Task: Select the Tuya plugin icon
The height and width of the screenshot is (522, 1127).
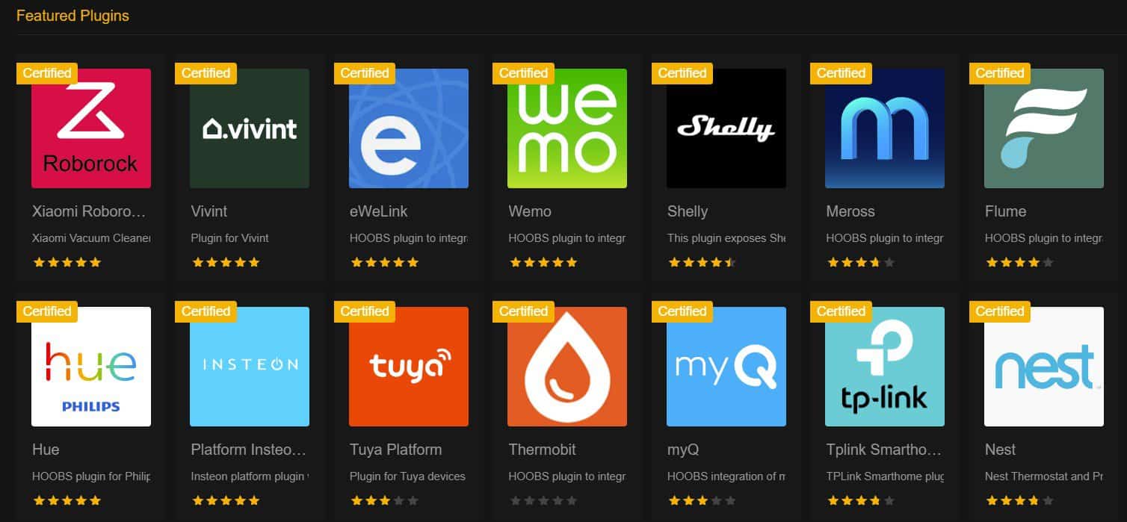Action: point(409,367)
